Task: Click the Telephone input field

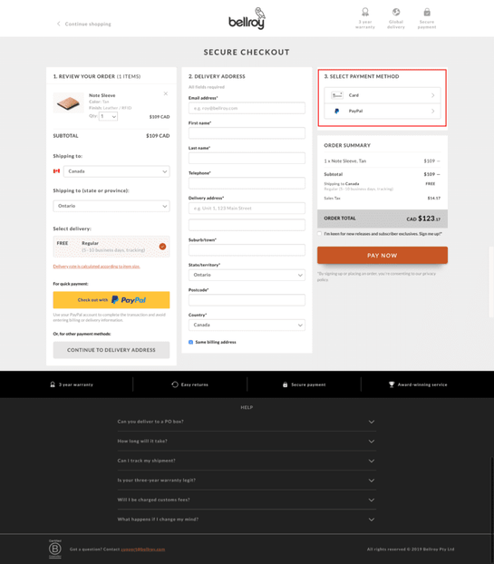Action: click(x=247, y=183)
